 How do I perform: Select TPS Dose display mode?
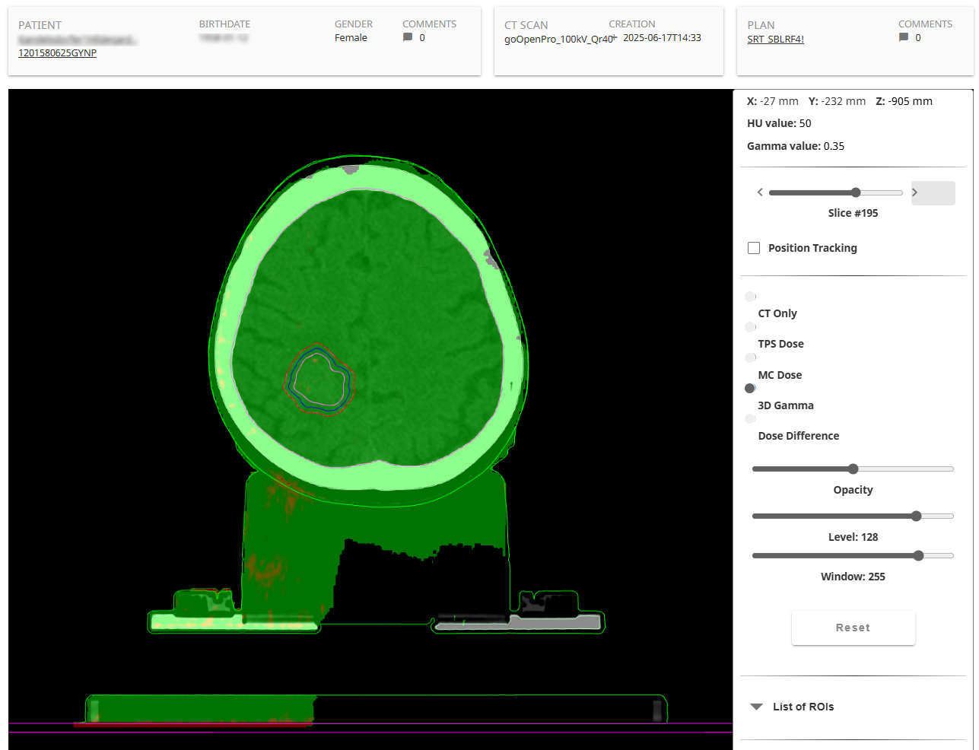click(750, 327)
